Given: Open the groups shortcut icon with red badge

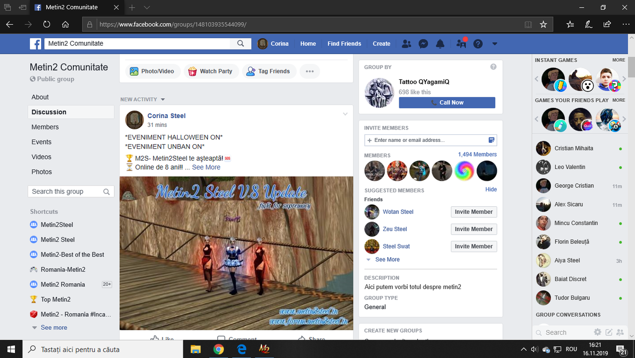Looking at the screenshot, I should (x=461, y=44).
